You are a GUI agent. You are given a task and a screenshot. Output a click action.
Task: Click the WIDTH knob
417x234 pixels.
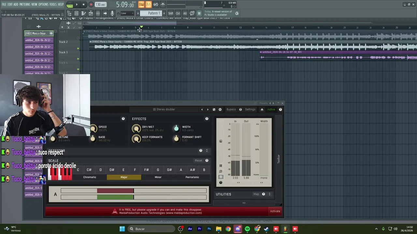pos(176,129)
